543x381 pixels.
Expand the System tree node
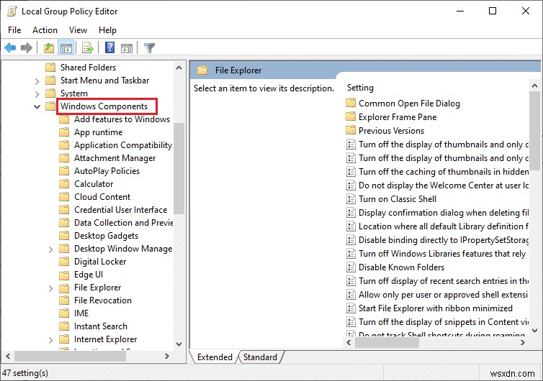(37, 93)
